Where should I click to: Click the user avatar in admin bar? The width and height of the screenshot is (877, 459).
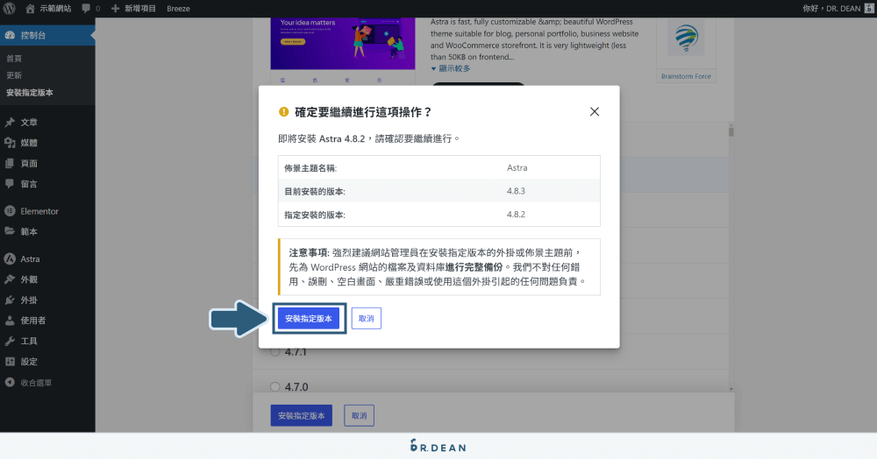point(869,9)
